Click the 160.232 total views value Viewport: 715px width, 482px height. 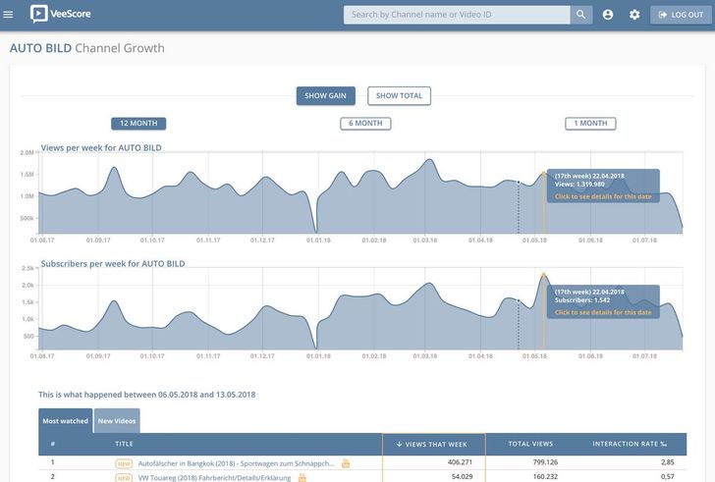point(545,476)
